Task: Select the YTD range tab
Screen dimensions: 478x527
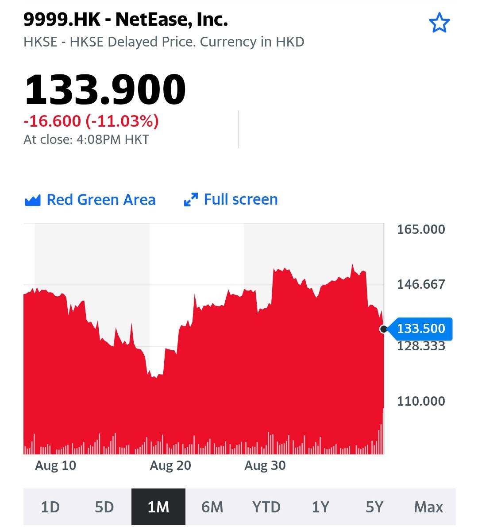Action: point(266,507)
